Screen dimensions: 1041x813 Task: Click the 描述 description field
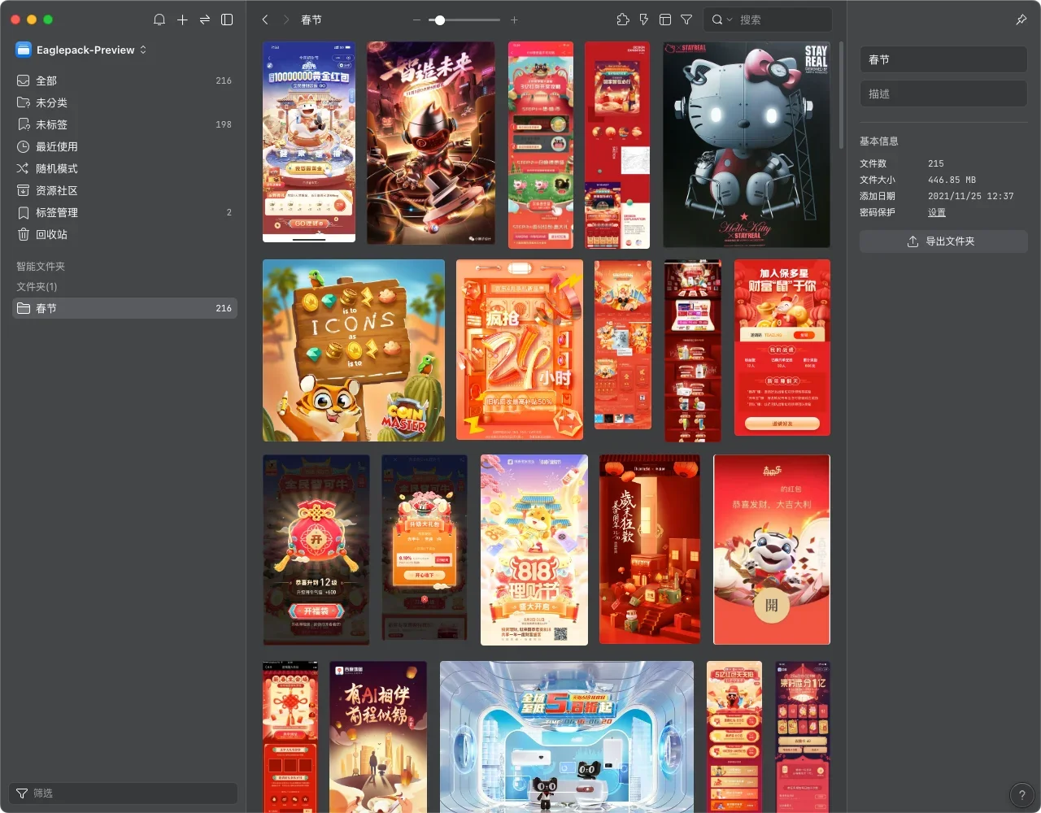click(x=943, y=93)
